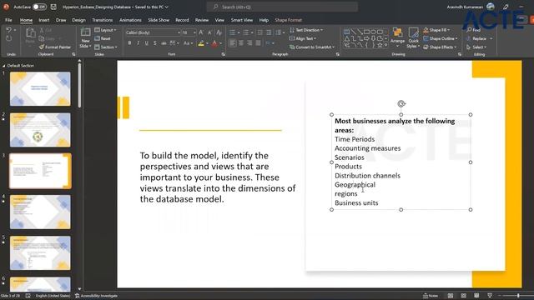Click the red font color button
Screen dimensions: 534x300
[214, 43]
